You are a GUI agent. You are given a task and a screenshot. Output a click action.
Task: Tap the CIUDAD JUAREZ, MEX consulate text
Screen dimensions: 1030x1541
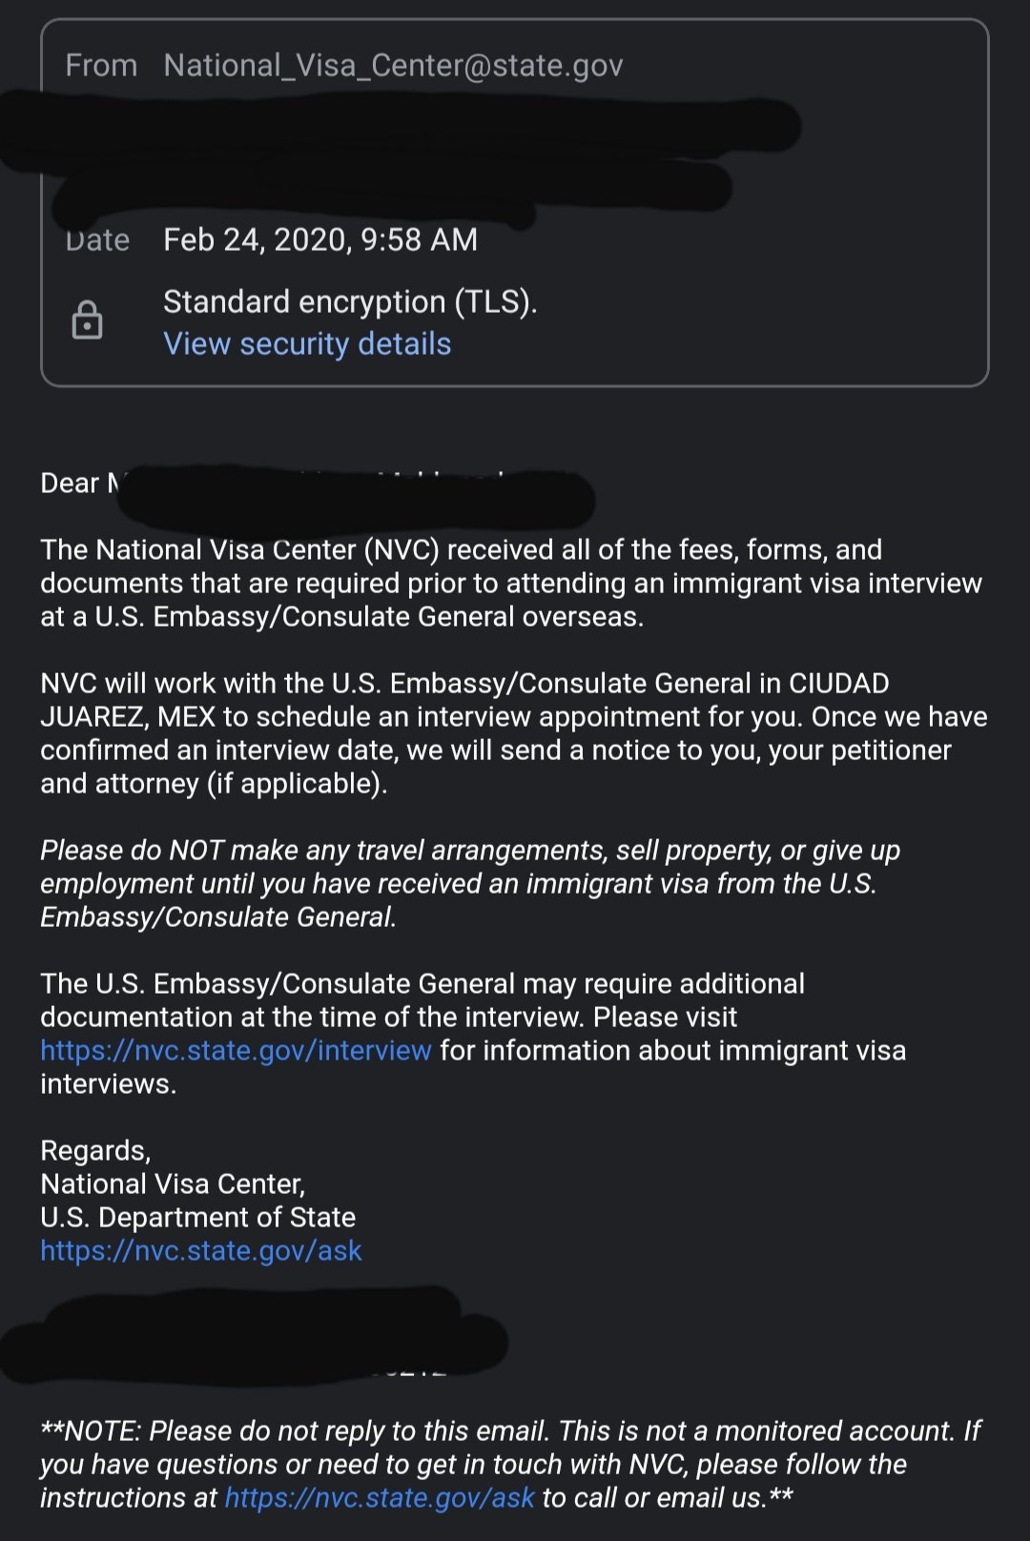(464, 700)
